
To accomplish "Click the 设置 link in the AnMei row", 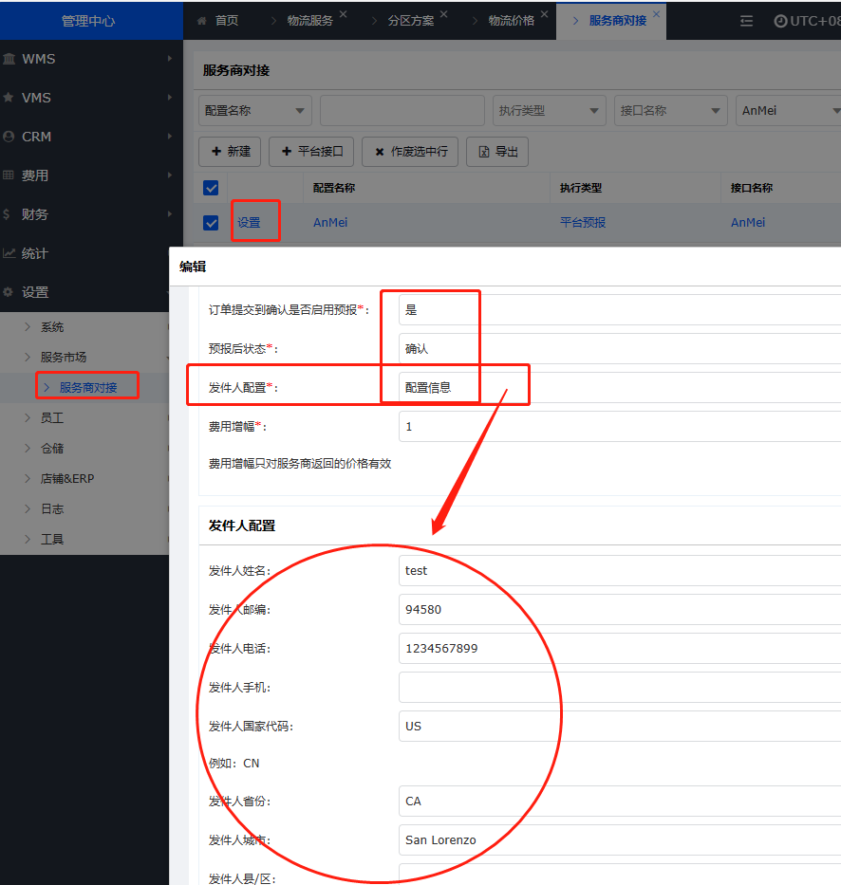I will pyautogui.click(x=249, y=223).
